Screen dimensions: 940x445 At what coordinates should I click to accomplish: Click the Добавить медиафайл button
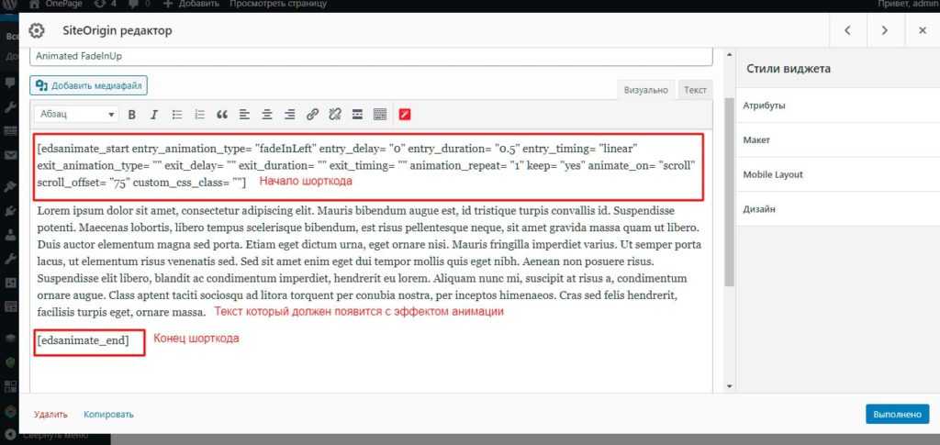89,85
